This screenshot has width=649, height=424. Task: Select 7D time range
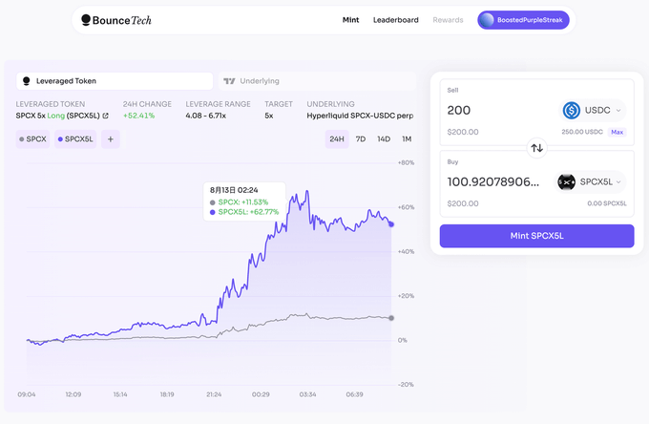click(361, 139)
